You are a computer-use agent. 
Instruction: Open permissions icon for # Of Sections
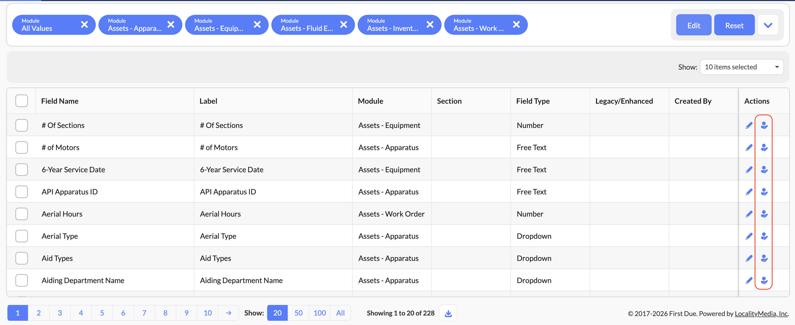(764, 125)
